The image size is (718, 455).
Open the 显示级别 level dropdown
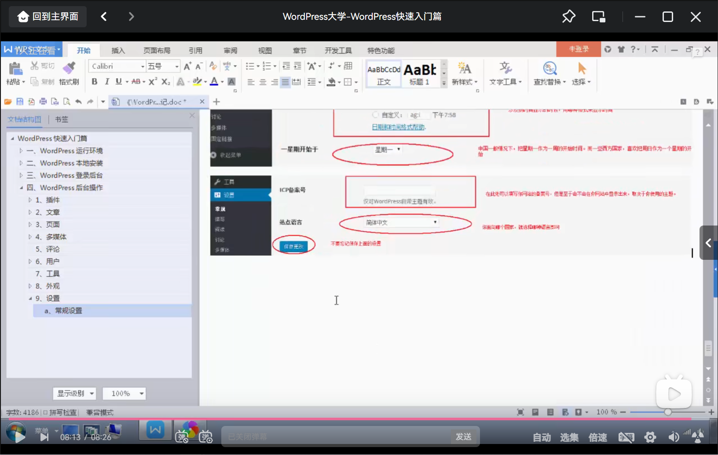pos(74,393)
